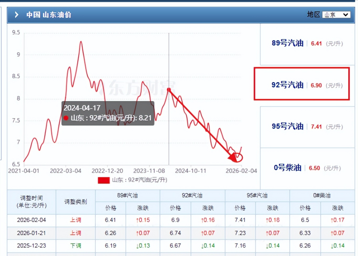Click the 涨跌 subheader under 0#柴油

pos(337,208)
